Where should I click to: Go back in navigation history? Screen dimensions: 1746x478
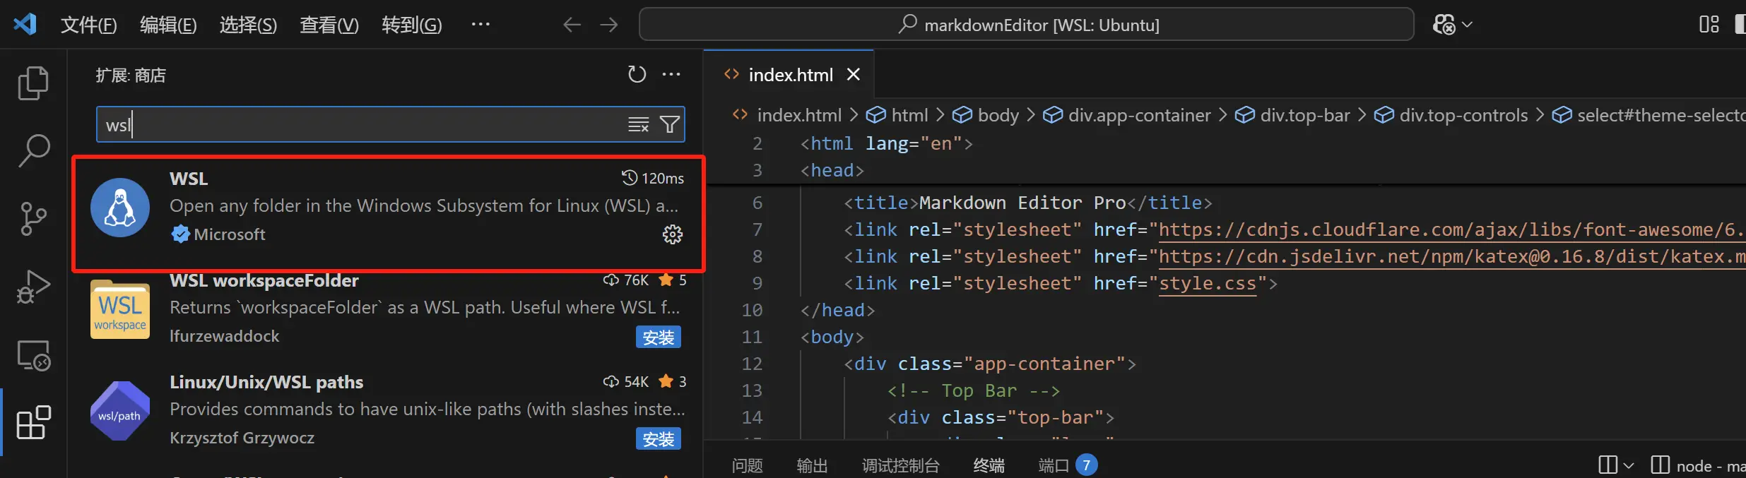pos(572,25)
